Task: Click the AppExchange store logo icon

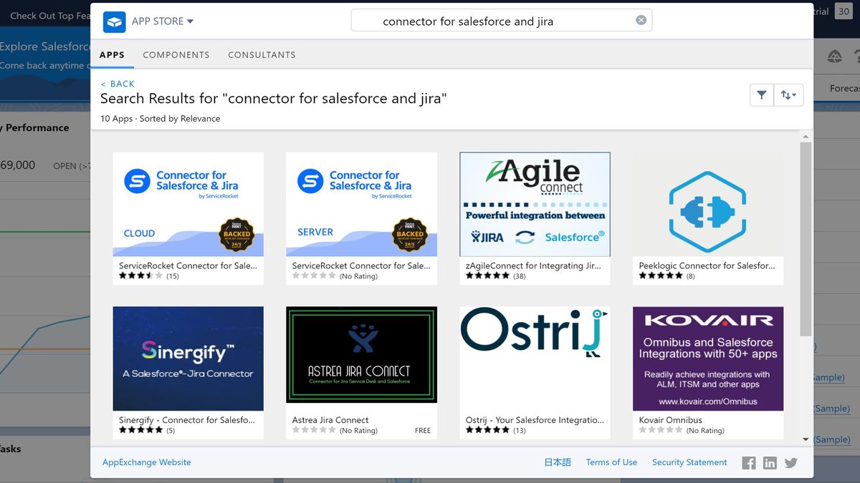Action: pos(114,21)
